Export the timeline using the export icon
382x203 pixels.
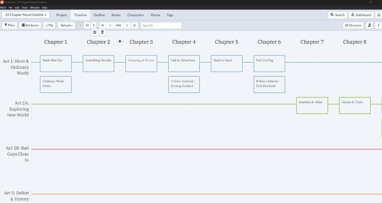pyautogui.click(x=369, y=25)
